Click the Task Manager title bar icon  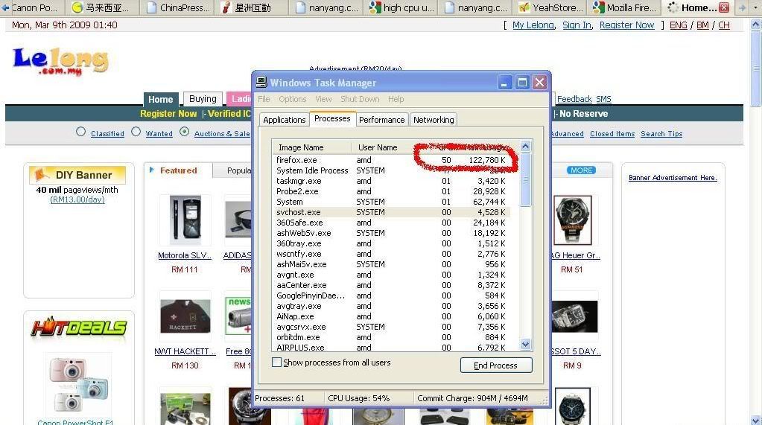261,83
